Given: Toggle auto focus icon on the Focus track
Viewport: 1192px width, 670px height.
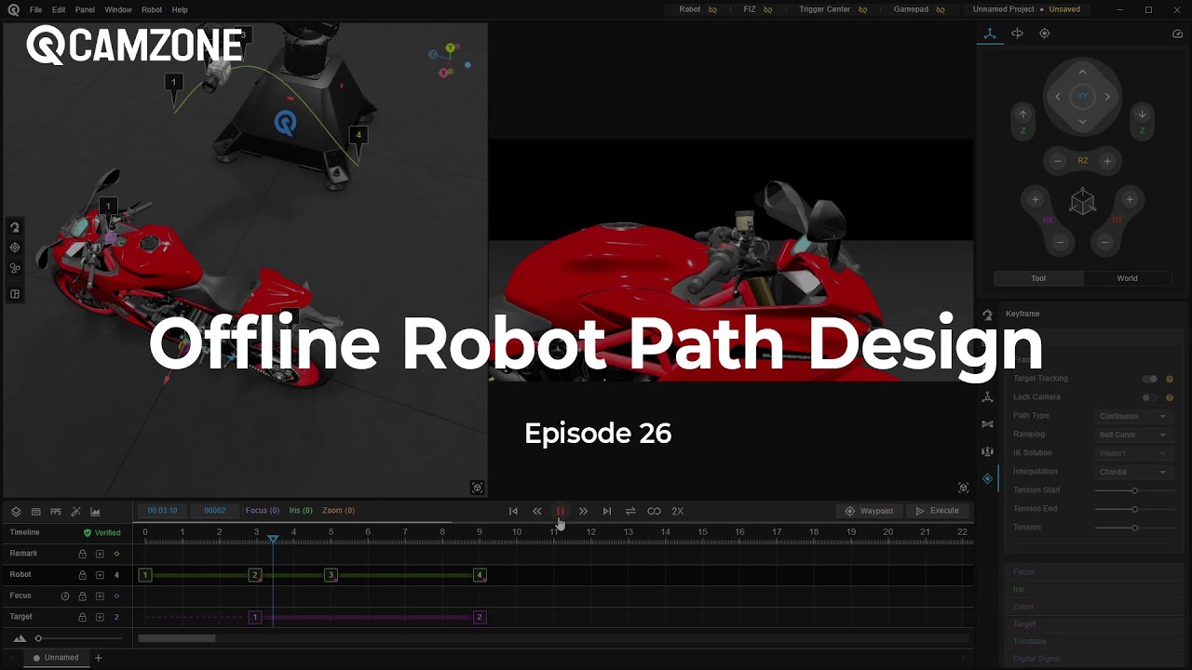Looking at the screenshot, I should [65, 596].
